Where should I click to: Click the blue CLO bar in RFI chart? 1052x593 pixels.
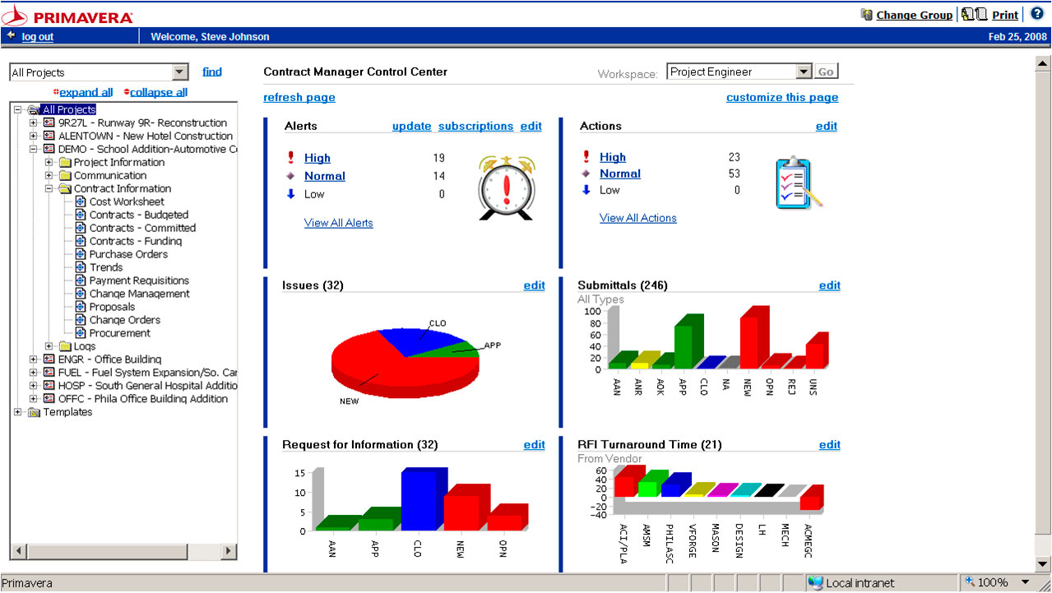(423, 500)
